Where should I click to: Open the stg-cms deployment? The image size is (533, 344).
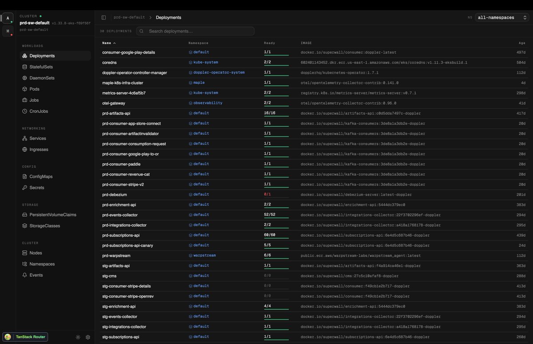coord(109,276)
